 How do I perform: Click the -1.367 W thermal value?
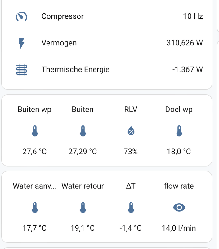[187, 69]
